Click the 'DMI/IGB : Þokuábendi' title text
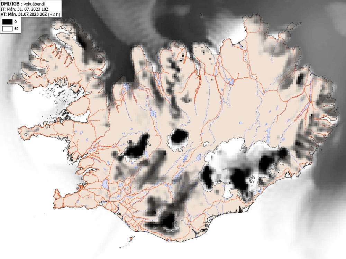The width and height of the screenshot is (346, 259). [x=23, y=4]
